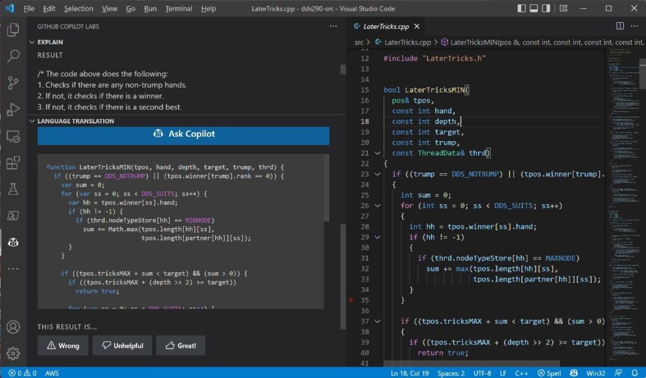
Task: Change encoding via UTF-8 status item
Action: click(483, 373)
